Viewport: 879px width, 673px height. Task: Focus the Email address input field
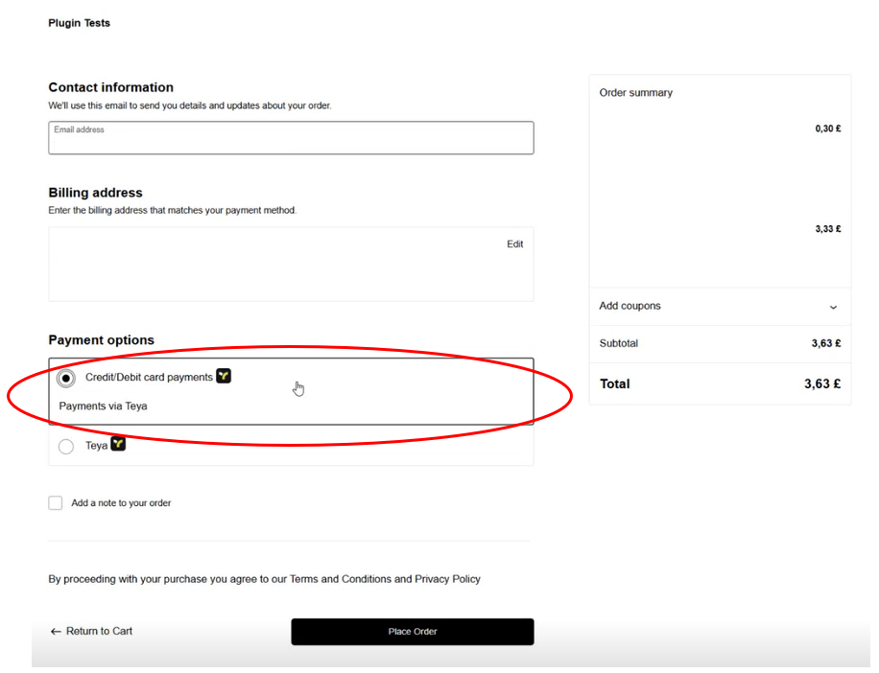[291, 140]
